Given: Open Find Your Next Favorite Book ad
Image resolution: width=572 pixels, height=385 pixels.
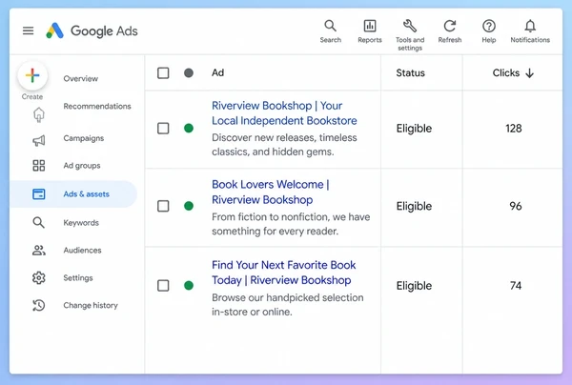Looking at the screenshot, I should tap(283, 273).
